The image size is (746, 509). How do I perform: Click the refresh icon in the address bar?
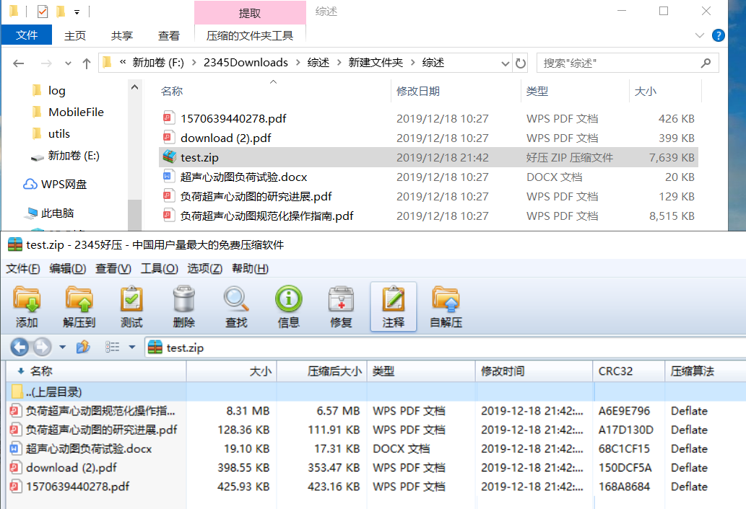coord(521,63)
